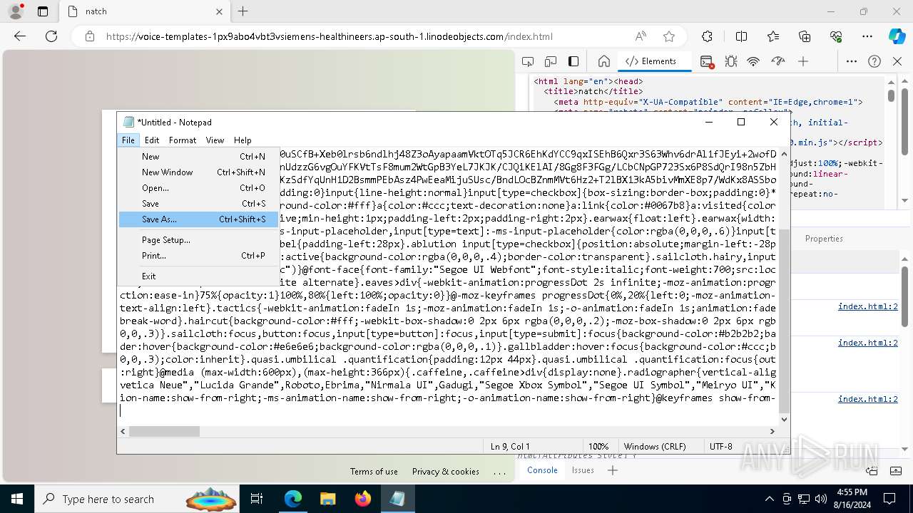Open the first index.html:2 source link
913x513 pixels.
tap(867, 306)
